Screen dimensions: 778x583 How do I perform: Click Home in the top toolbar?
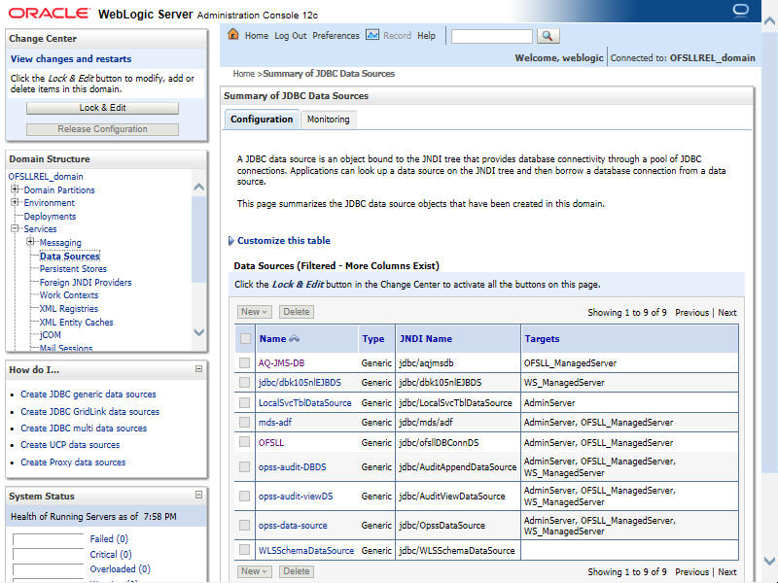(257, 36)
